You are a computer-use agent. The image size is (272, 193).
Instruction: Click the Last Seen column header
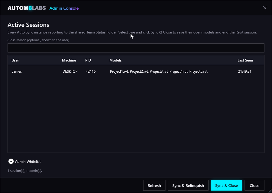coord(245,60)
